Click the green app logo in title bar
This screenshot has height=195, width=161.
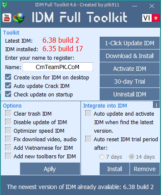point(5,5)
